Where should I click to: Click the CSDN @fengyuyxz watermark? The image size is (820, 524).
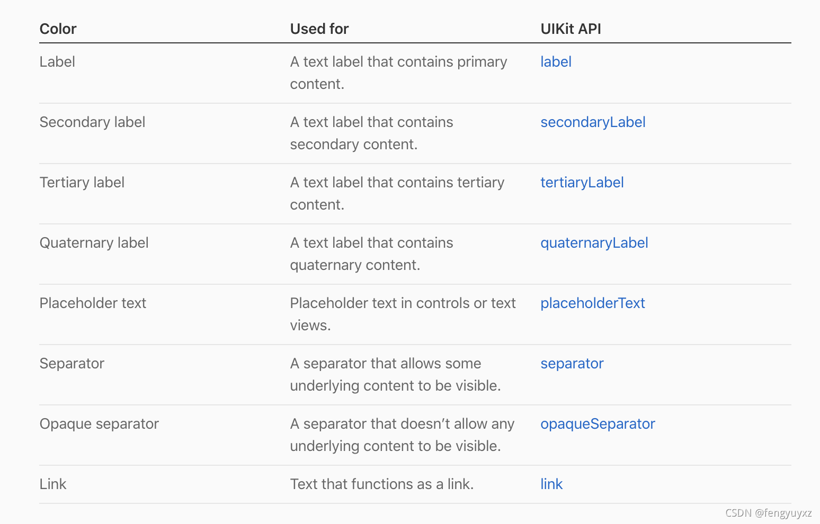click(x=768, y=513)
